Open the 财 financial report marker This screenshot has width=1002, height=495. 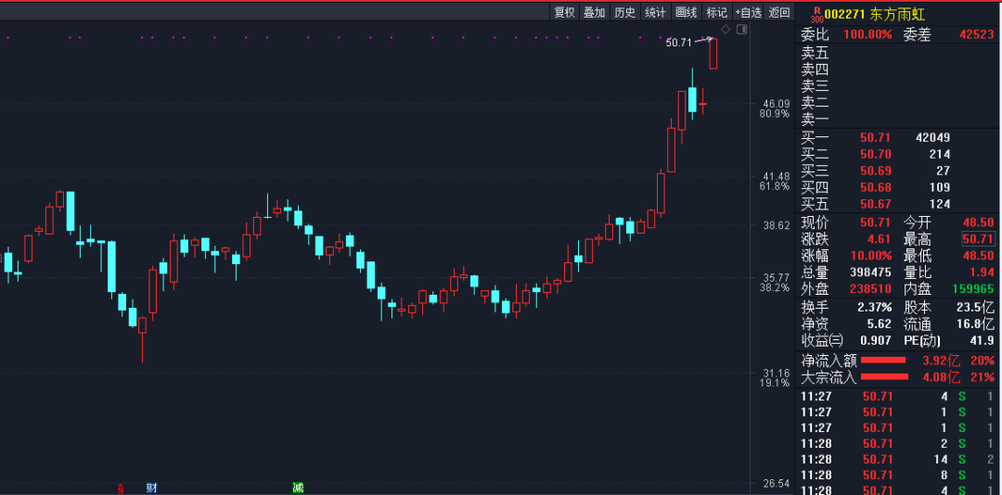(151, 489)
